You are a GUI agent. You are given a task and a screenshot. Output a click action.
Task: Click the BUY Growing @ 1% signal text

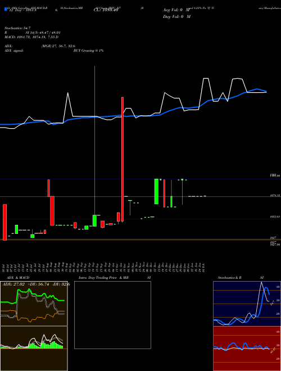88,51
